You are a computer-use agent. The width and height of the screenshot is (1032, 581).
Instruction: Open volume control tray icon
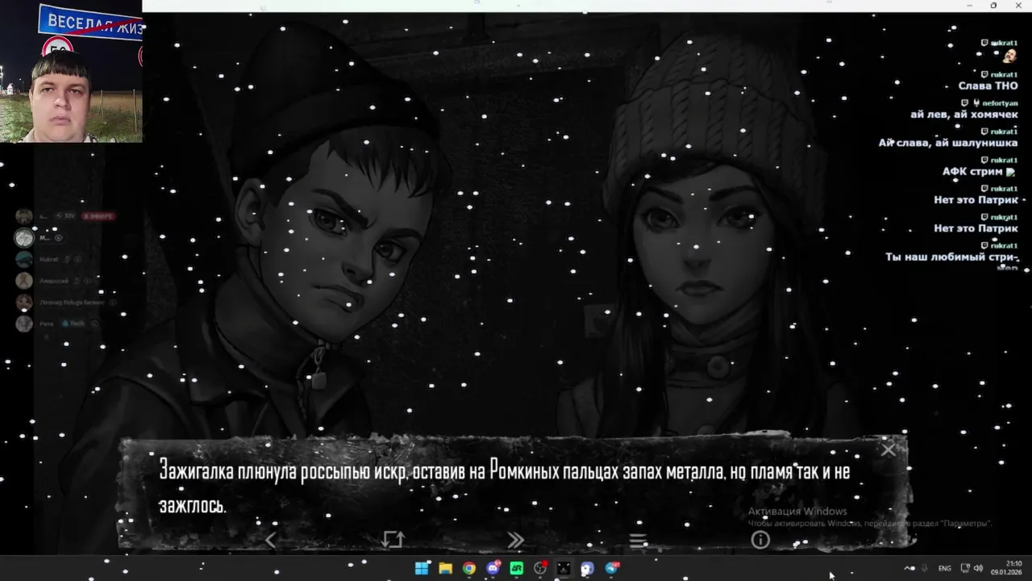(978, 568)
